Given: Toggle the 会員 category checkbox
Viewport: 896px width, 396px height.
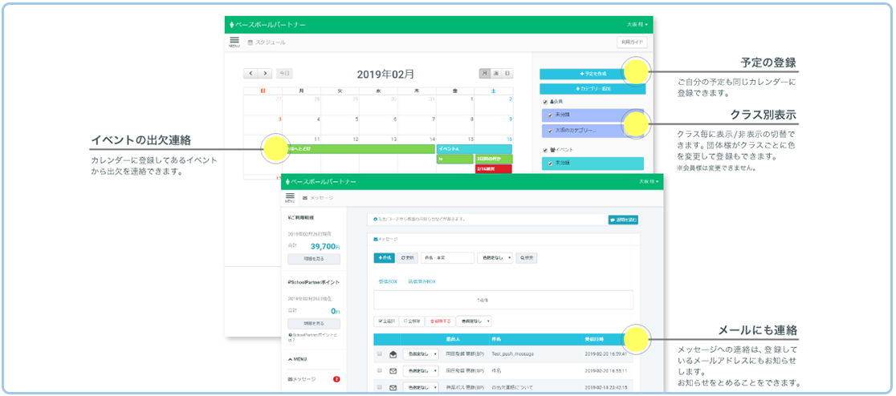Looking at the screenshot, I should click(x=545, y=103).
